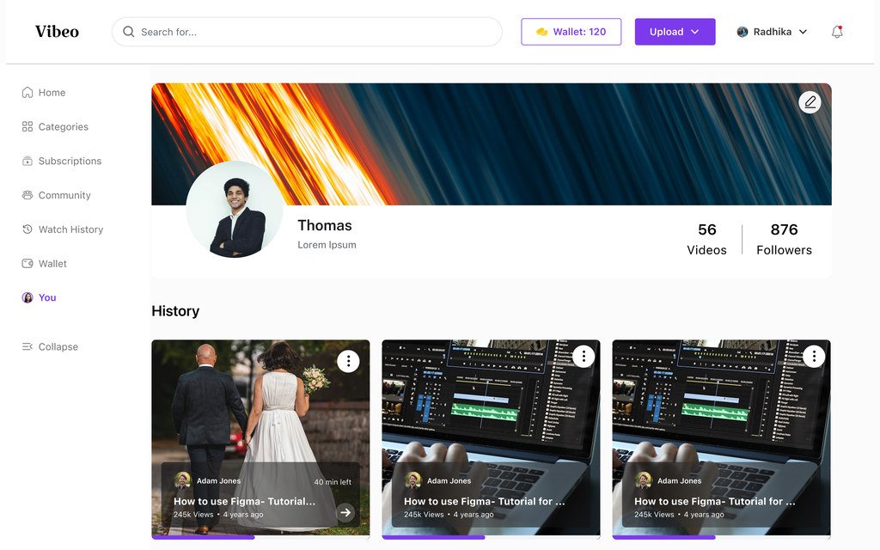Focus the "Search for..." input field
Image resolution: width=880 pixels, height=550 pixels.
[x=307, y=32]
